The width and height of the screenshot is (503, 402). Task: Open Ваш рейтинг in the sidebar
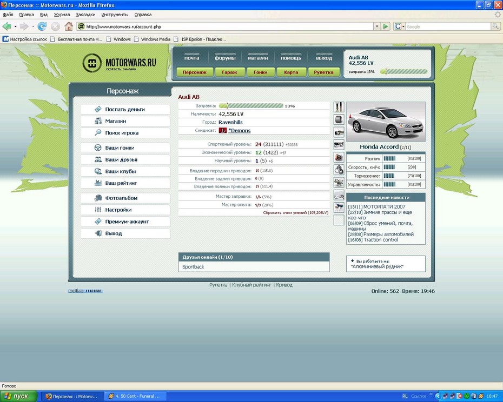(125, 183)
